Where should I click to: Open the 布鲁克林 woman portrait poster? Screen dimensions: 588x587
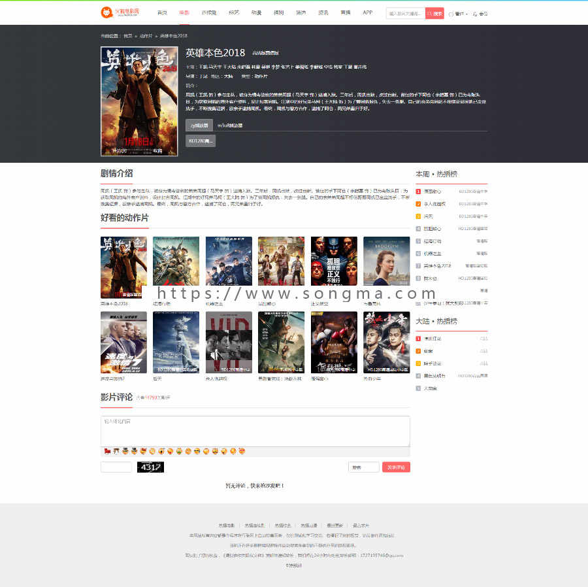387,261
